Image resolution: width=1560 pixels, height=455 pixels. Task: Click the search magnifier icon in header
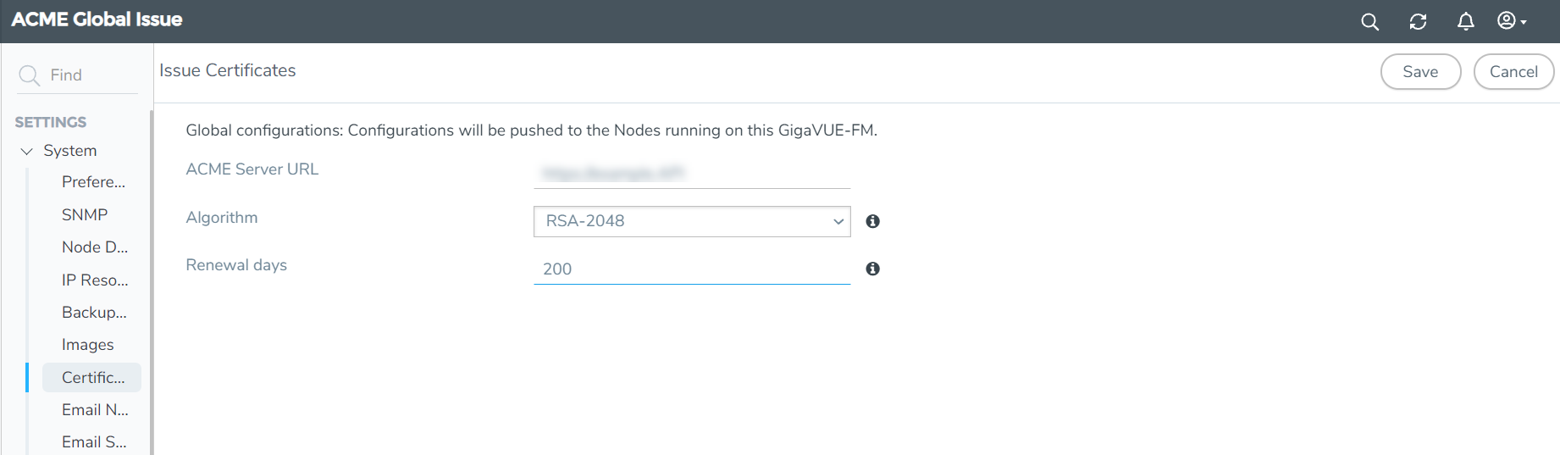coord(1369,22)
